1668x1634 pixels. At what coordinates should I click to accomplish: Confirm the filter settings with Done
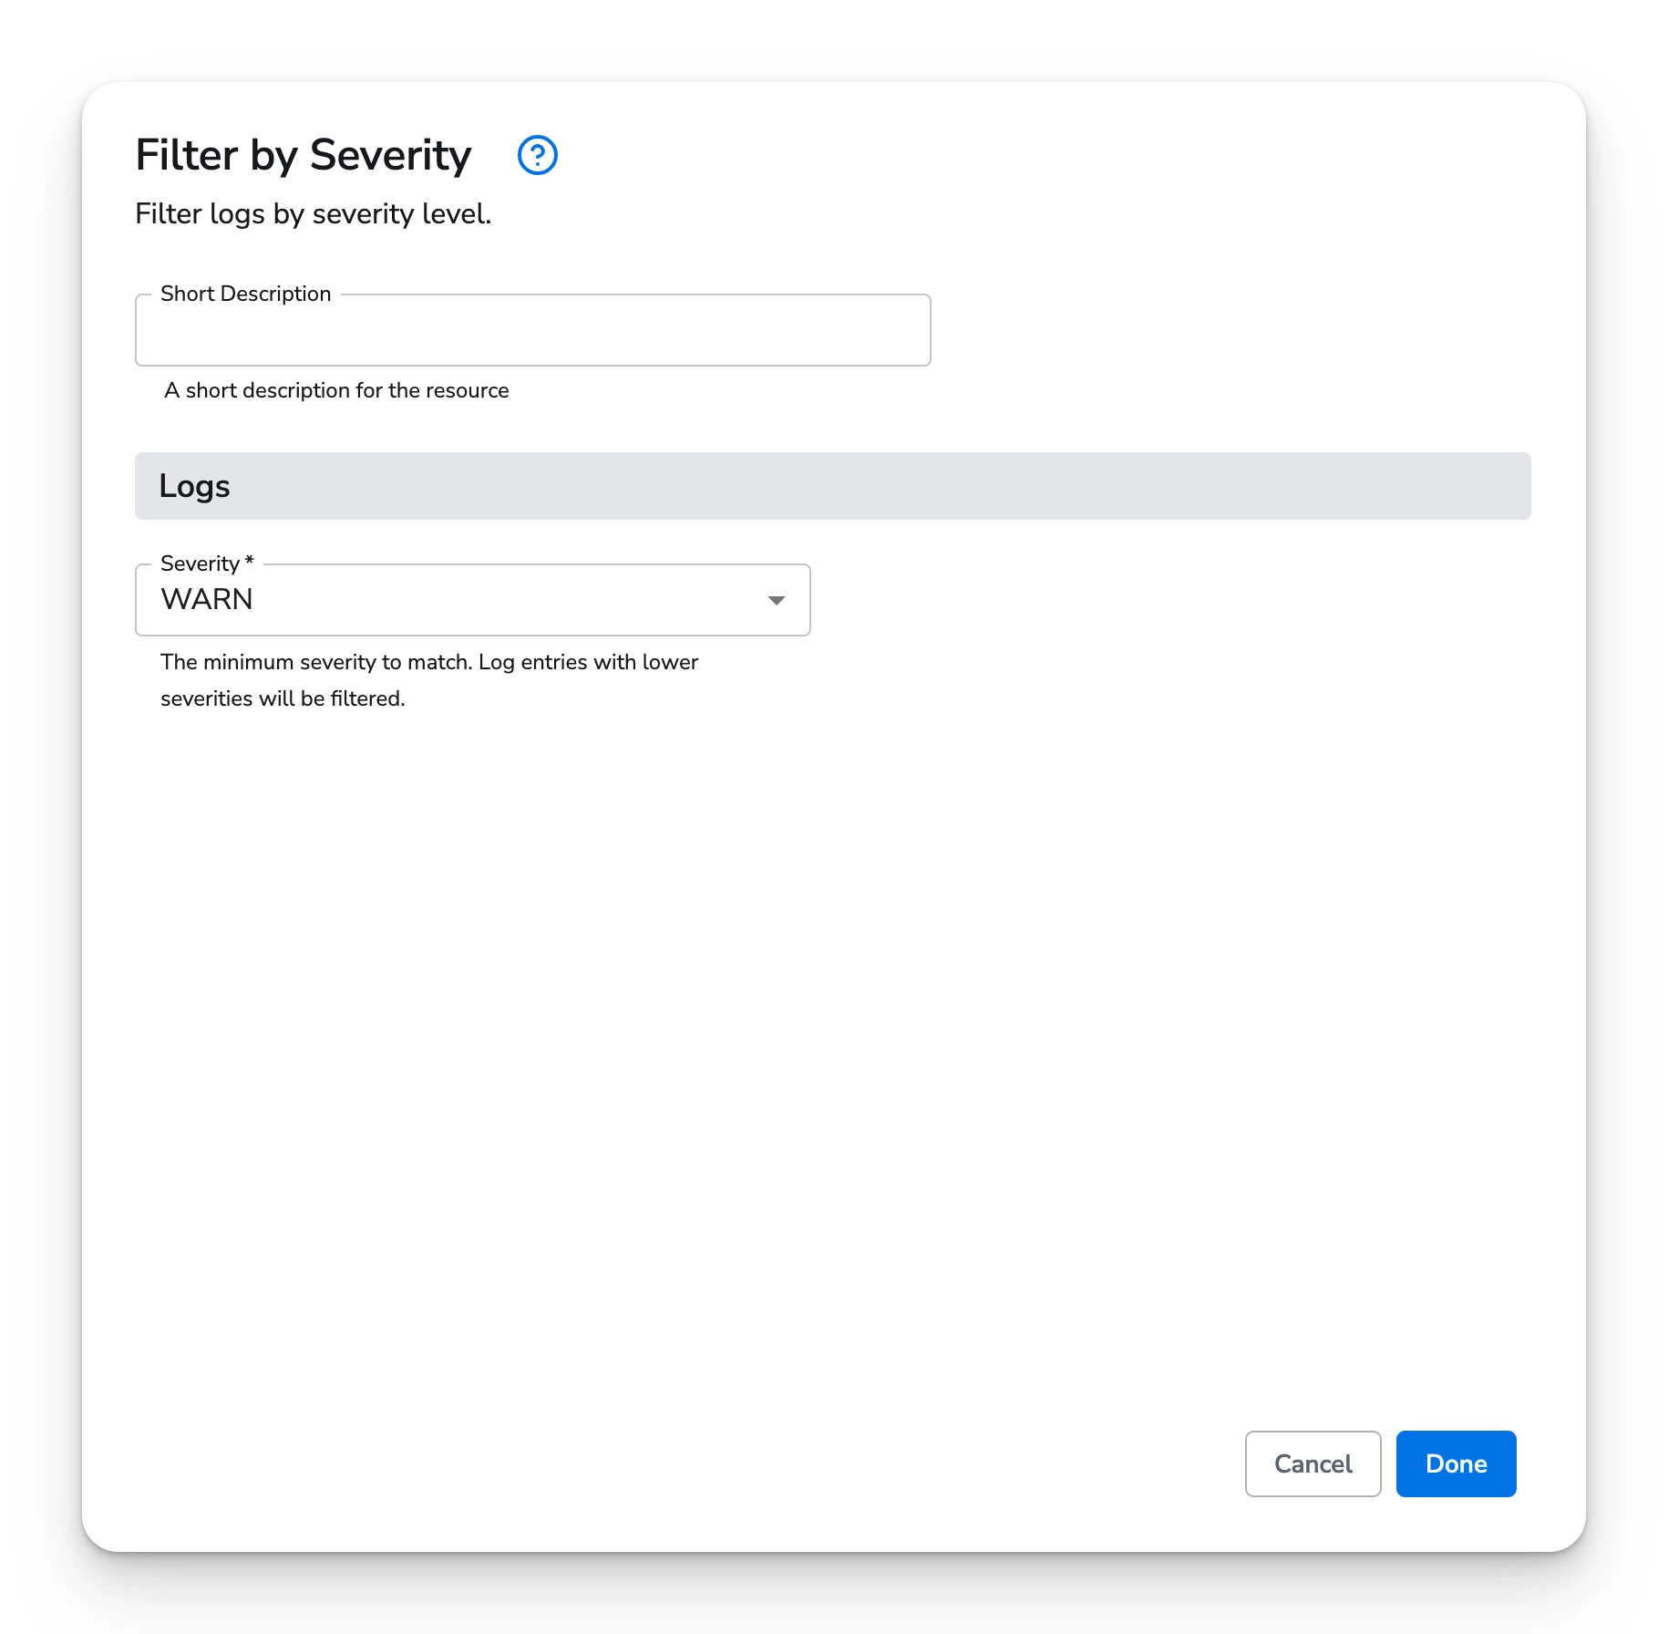click(1455, 1463)
